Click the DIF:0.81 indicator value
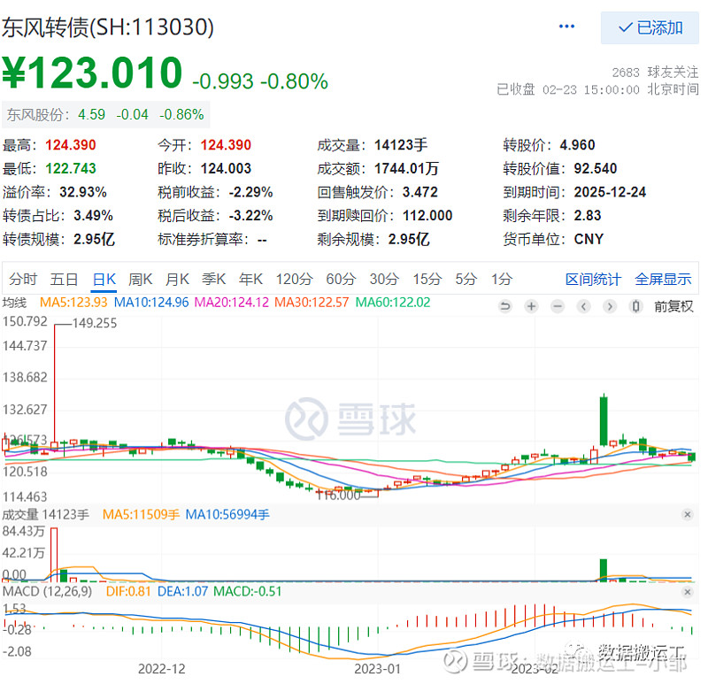This screenshot has width=708, height=684. [128, 591]
